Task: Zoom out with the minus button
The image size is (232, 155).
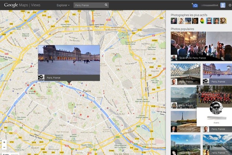Action: (4, 147)
